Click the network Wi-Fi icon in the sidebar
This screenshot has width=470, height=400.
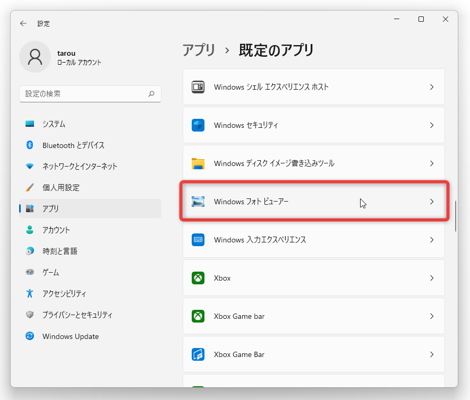pyautogui.click(x=30, y=166)
